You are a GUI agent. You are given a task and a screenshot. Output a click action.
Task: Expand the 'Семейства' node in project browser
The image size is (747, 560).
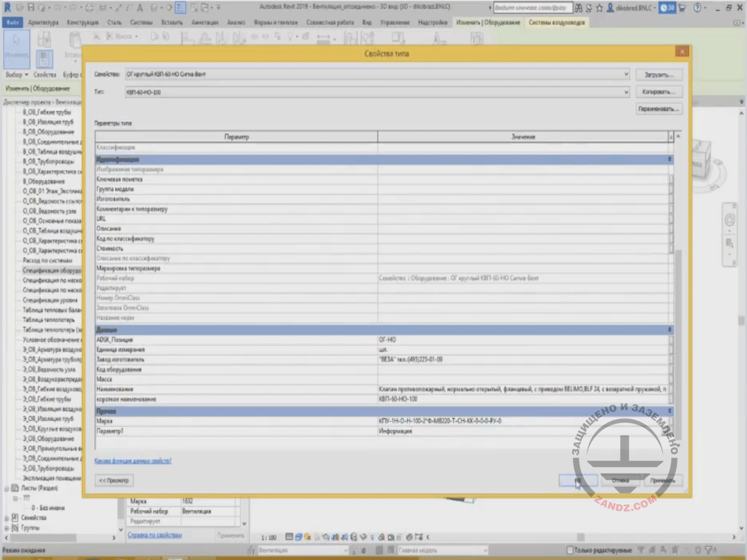[7, 518]
